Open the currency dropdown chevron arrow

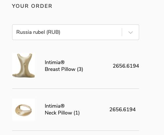[131, 33]
